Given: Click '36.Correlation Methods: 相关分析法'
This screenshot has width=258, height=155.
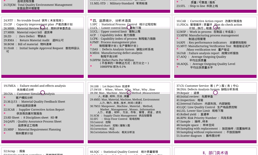Looking at the screenshot, I should coord(112,132).
